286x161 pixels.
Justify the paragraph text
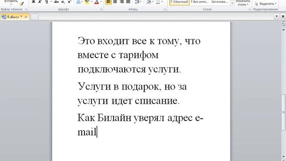[x=128, y=2]
